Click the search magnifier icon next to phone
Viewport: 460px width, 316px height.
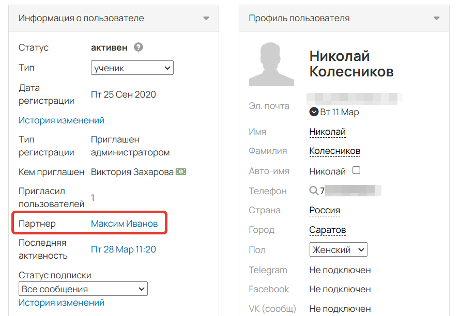314,191
